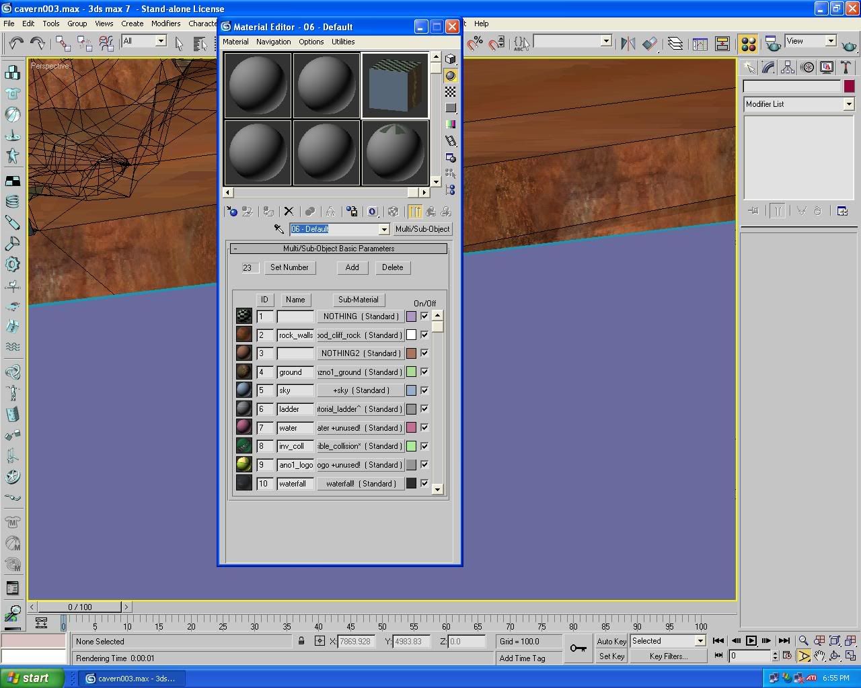The height and width of the screenshot is (688, 861).
Task: Open the Selected key filter dropdown
Action: point(700,641)
